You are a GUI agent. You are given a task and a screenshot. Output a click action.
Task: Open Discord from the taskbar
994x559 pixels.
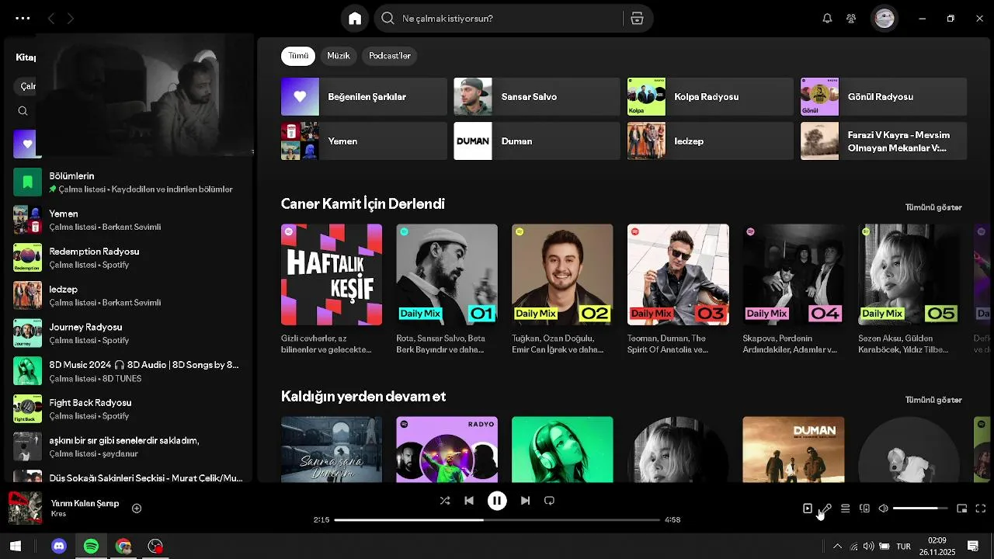tap(59, 547)
